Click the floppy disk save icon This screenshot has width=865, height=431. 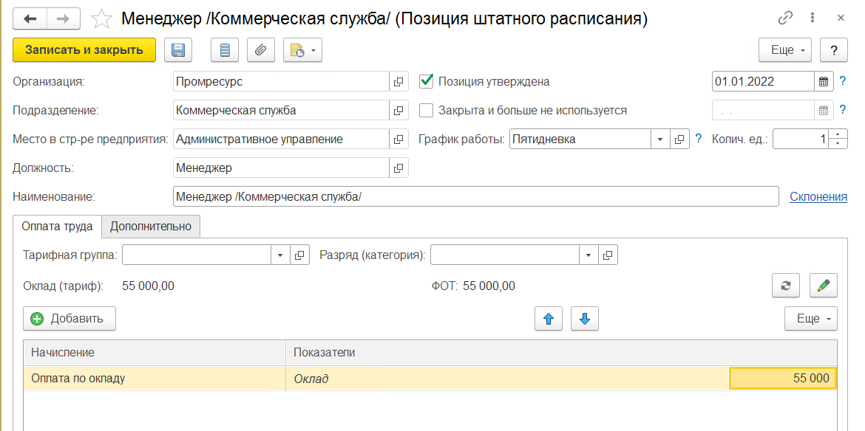pos(177,50)
